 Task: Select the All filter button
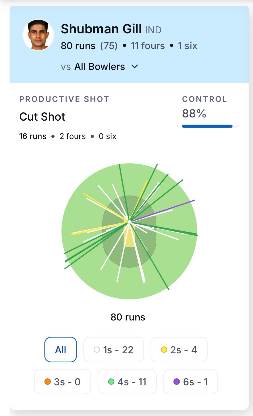tap(61, 350)
